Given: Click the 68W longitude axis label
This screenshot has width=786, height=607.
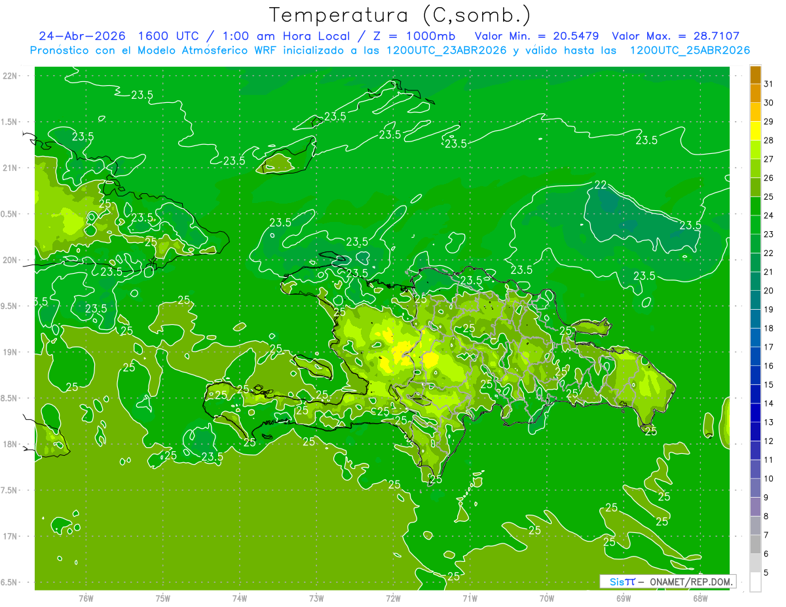Looking at the screenshot, I should coord(700,598).
